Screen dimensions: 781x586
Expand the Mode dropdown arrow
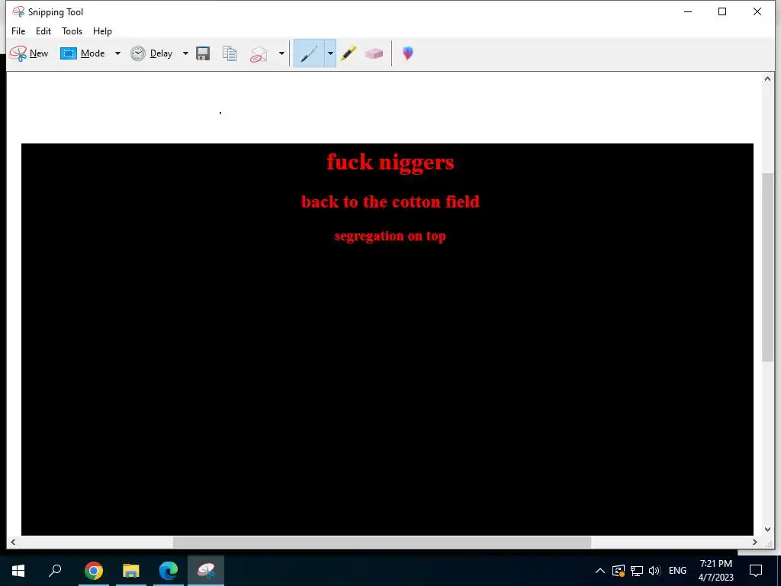(x=117, y=53)
